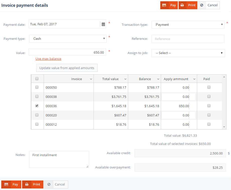
Task: Open the Invoice column header menu
Action: (x=91, y=79)
